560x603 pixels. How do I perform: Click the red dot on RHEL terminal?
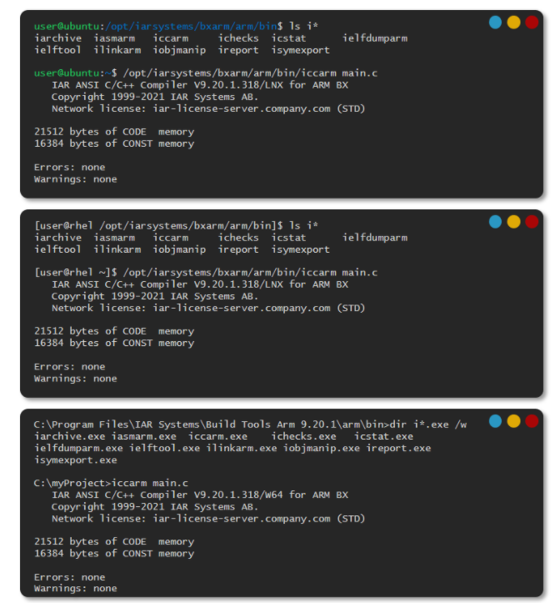click(531, 222)
